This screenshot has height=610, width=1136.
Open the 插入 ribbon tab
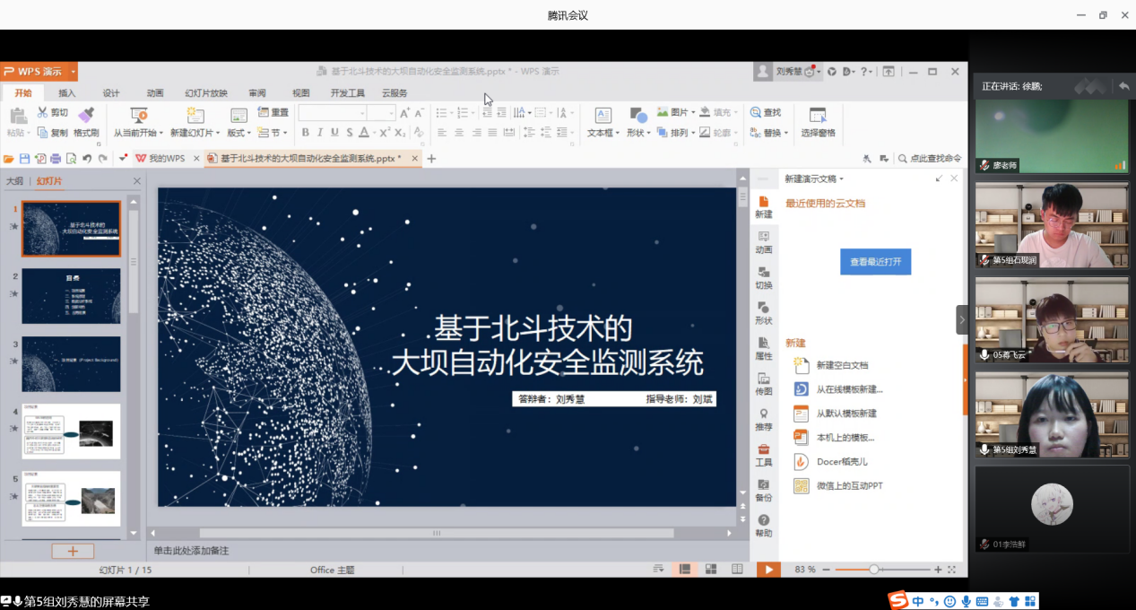pyautogui.click(x=67, y=92)
